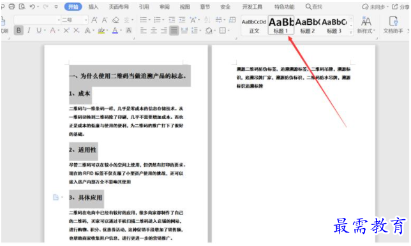Click the heading 3、具体应用
Image resolution: width=411 pixels, height=246 pixels.
[86, 198]
